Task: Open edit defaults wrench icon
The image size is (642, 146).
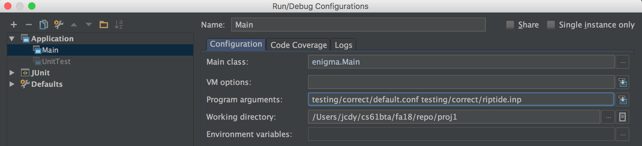Action: tap(58, 25)
